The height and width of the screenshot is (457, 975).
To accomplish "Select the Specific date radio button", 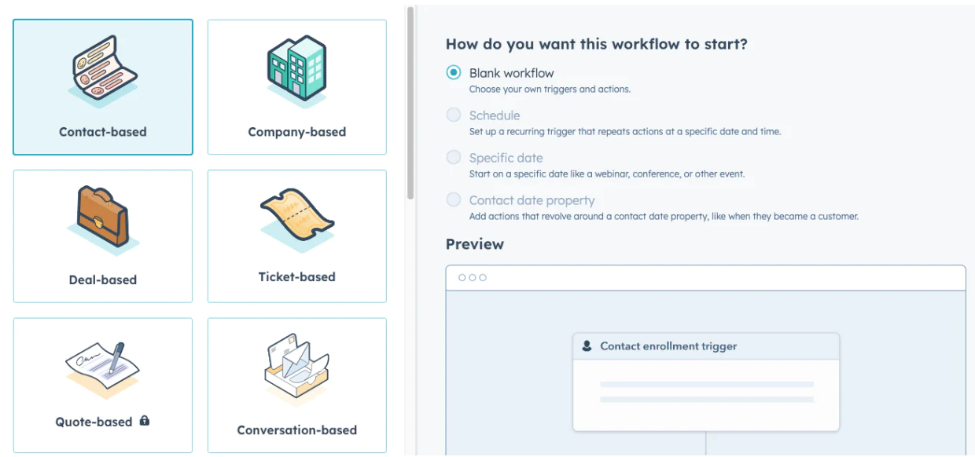I will point(453,157).
